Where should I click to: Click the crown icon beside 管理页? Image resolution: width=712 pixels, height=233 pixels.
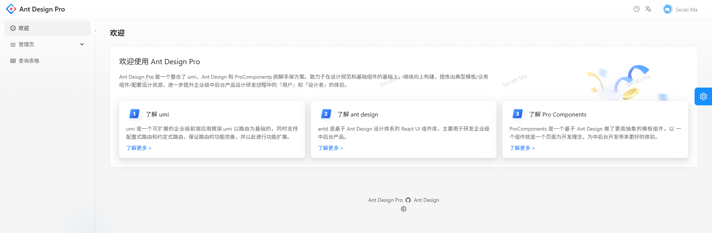13,45
